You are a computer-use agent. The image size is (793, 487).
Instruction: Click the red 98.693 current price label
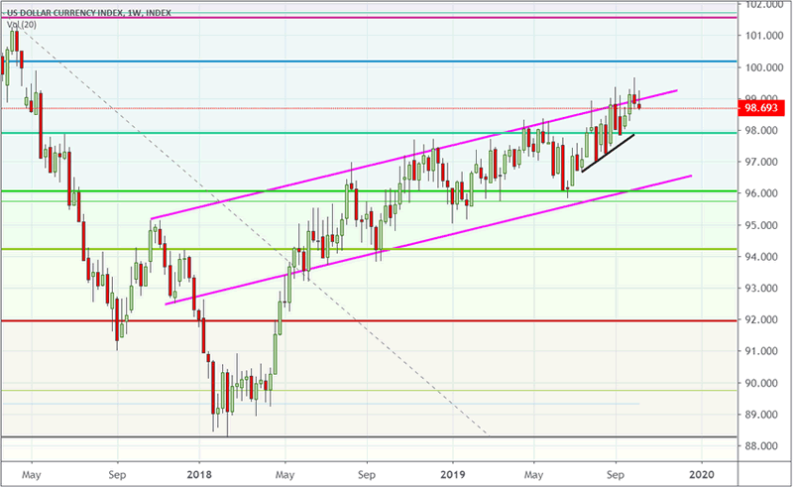pos(761,108)
